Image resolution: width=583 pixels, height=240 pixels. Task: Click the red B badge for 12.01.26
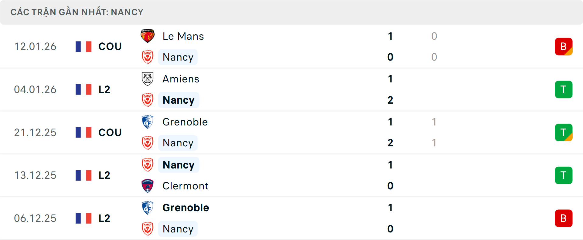564,47
